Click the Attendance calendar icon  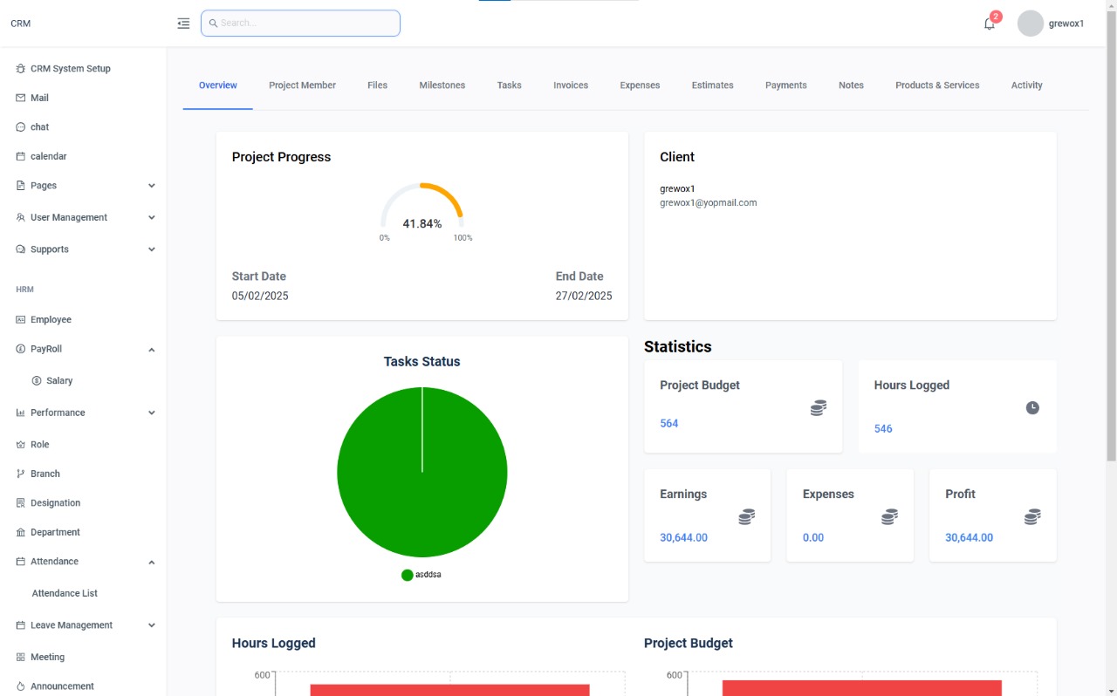click(21, 562)
